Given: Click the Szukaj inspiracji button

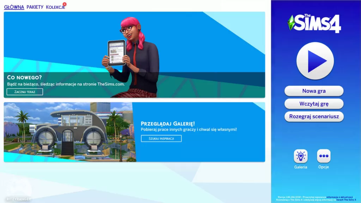Looking at the screenshot, I should [161, 139].
